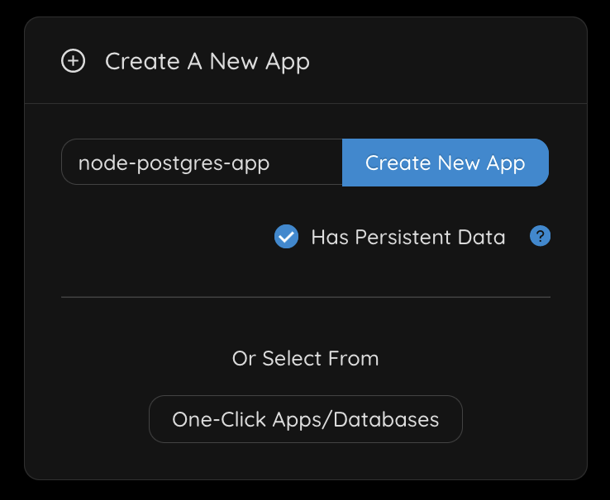Submit the new app with the blue button
The width and height of the screenshot is (610, 500).
point(445,163)
